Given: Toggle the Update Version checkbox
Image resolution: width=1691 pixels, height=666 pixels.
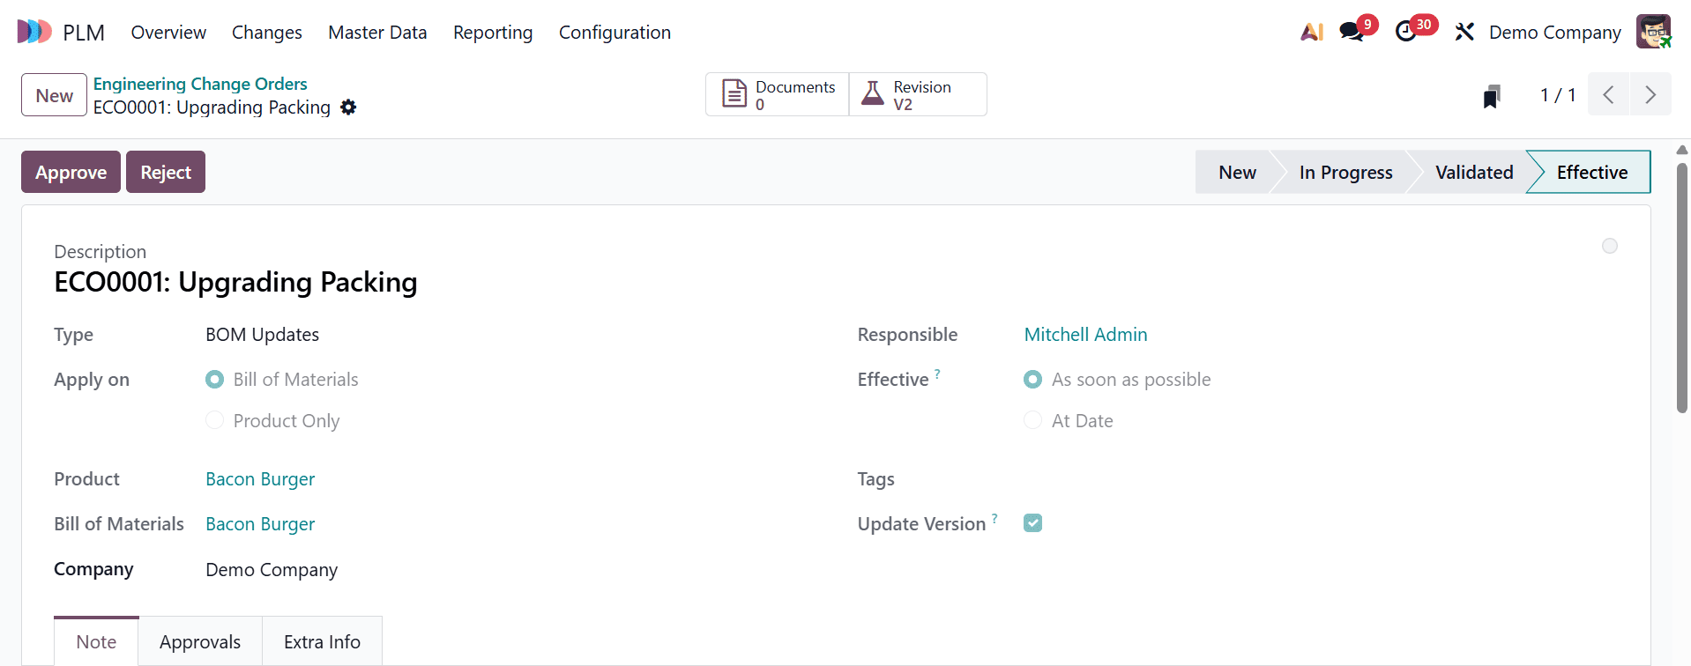Looking at the screenshot, I should (1032, 523).
